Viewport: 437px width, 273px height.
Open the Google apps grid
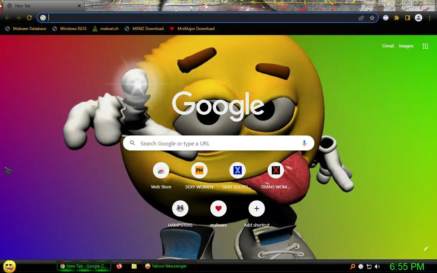pos(425,46)
